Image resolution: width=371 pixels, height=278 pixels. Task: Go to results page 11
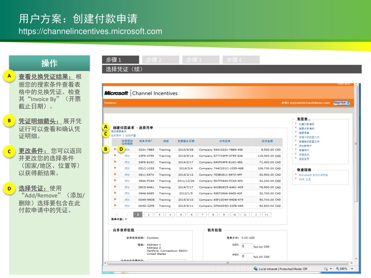tap(245, 215)
